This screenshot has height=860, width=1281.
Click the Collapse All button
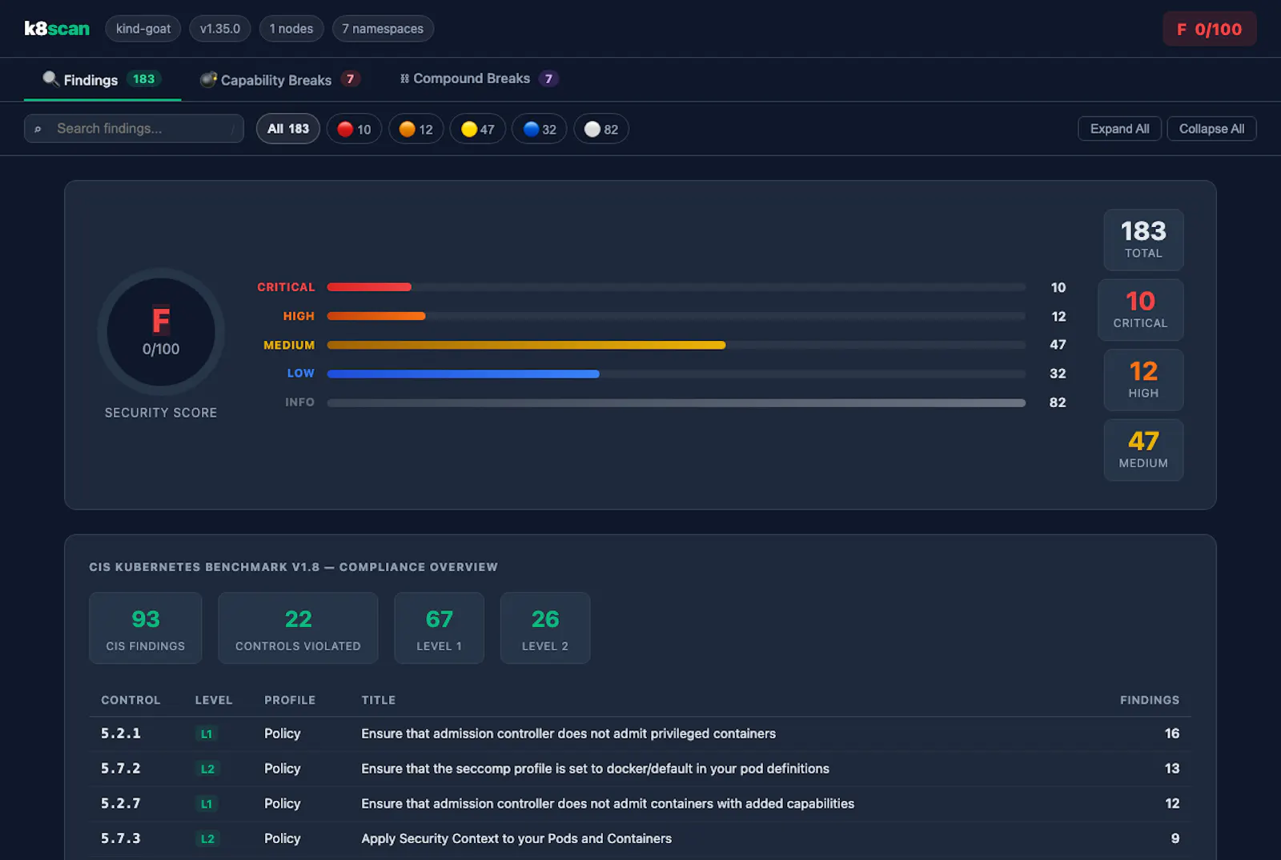1211,129
